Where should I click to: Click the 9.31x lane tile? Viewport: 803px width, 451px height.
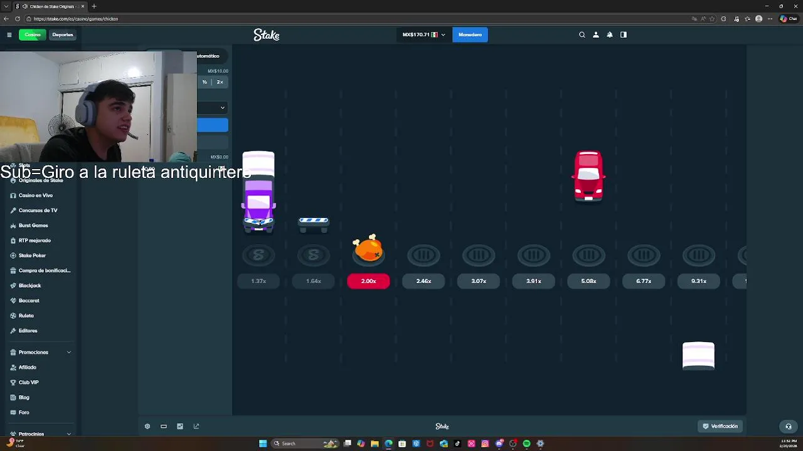[699, 281]
